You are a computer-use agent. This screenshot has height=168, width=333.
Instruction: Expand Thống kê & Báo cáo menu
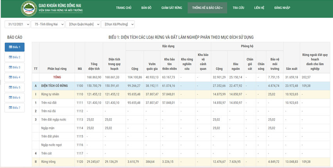click(x=207, y=8)
